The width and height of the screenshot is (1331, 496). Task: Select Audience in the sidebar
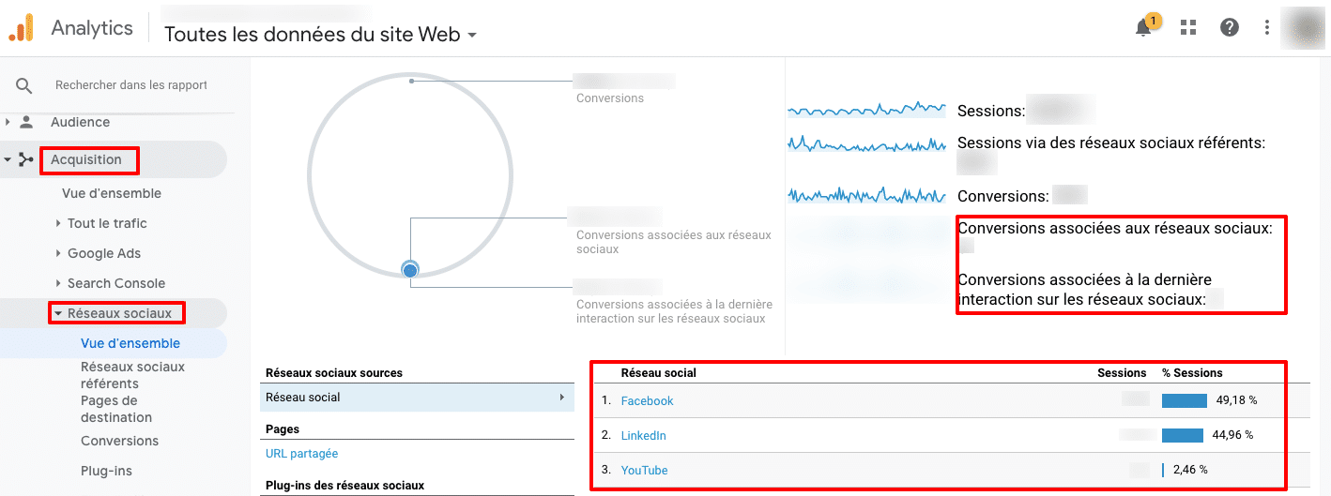coord(80,122)
